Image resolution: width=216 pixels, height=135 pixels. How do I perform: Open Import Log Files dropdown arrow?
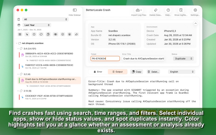141,10
